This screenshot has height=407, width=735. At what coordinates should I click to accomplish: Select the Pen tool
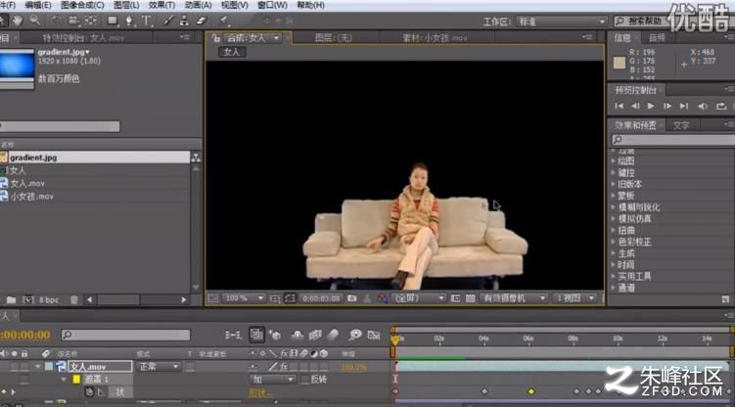click(x=129, y=21)
